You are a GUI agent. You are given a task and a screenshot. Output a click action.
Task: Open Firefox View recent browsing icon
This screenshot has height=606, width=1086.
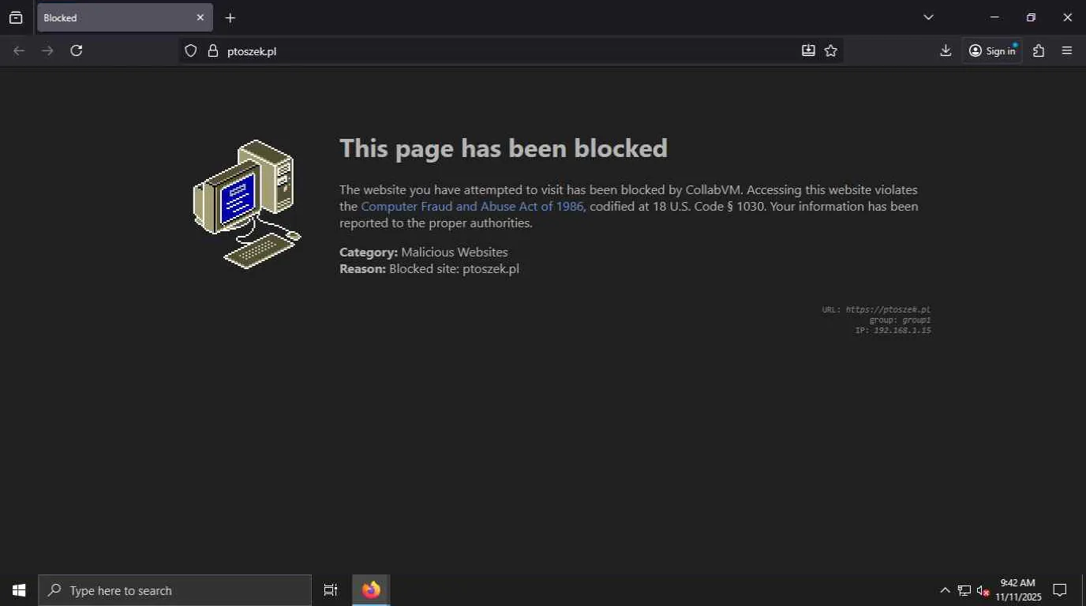(16, 17)
